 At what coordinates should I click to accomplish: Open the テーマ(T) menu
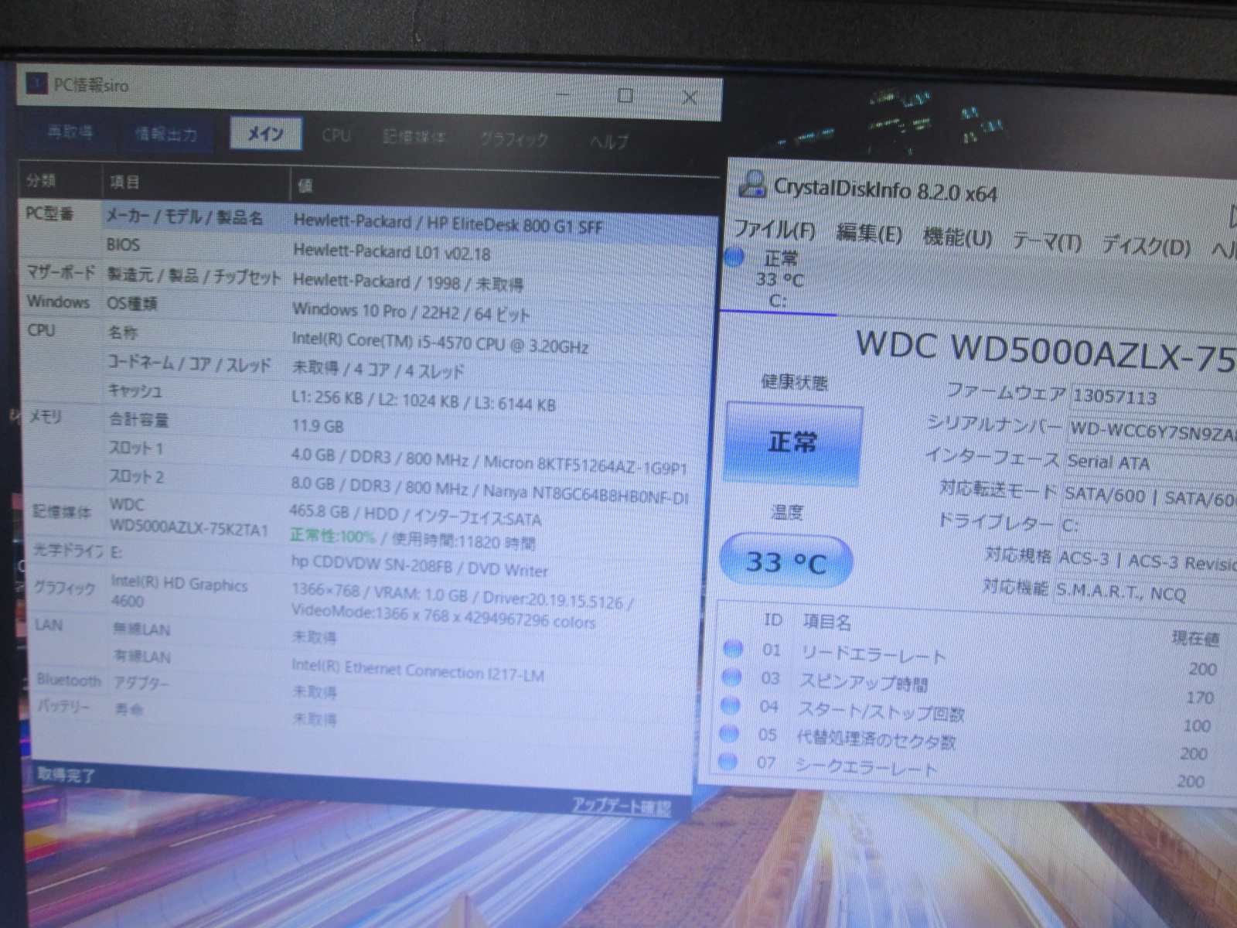pyautogui.click(x=1047, y=241)
